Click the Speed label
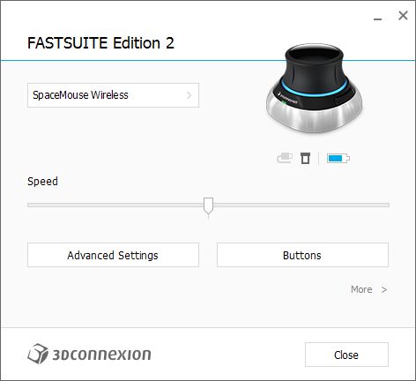Viewport: 416px width, 381px height. point(42,182)
